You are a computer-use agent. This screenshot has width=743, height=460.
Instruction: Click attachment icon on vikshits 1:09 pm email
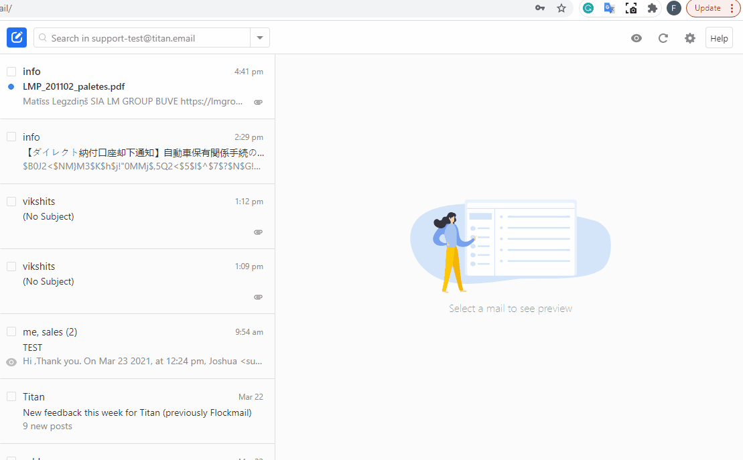coord(258,297)
